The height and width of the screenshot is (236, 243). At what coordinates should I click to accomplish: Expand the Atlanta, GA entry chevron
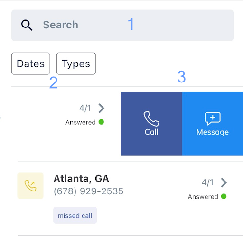coord(224,182)
